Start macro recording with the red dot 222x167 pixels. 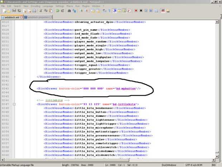pos(136,11)
